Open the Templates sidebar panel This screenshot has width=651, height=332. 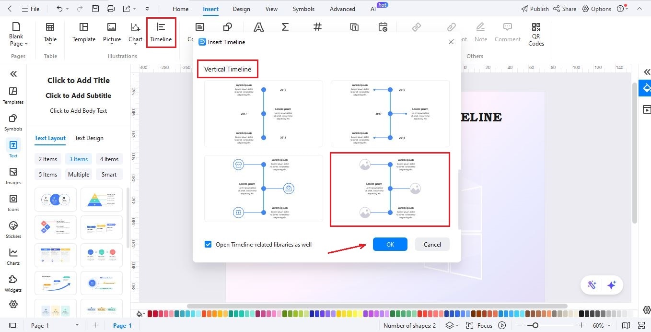(x=13, y=95)
